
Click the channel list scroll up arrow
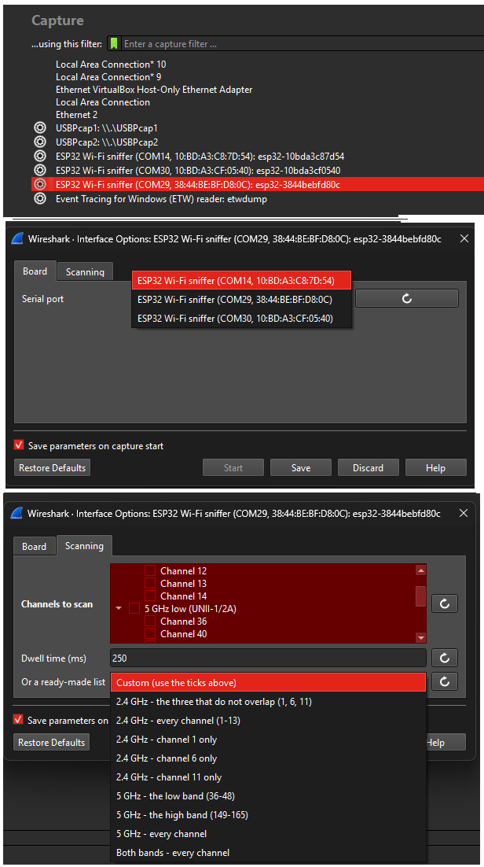pyautogui.click(x=421, y=570)
